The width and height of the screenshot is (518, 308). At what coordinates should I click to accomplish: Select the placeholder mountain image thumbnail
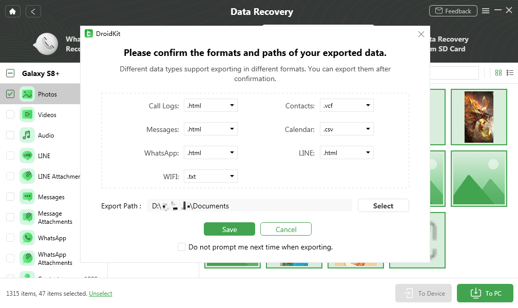[x=478, y=179]
